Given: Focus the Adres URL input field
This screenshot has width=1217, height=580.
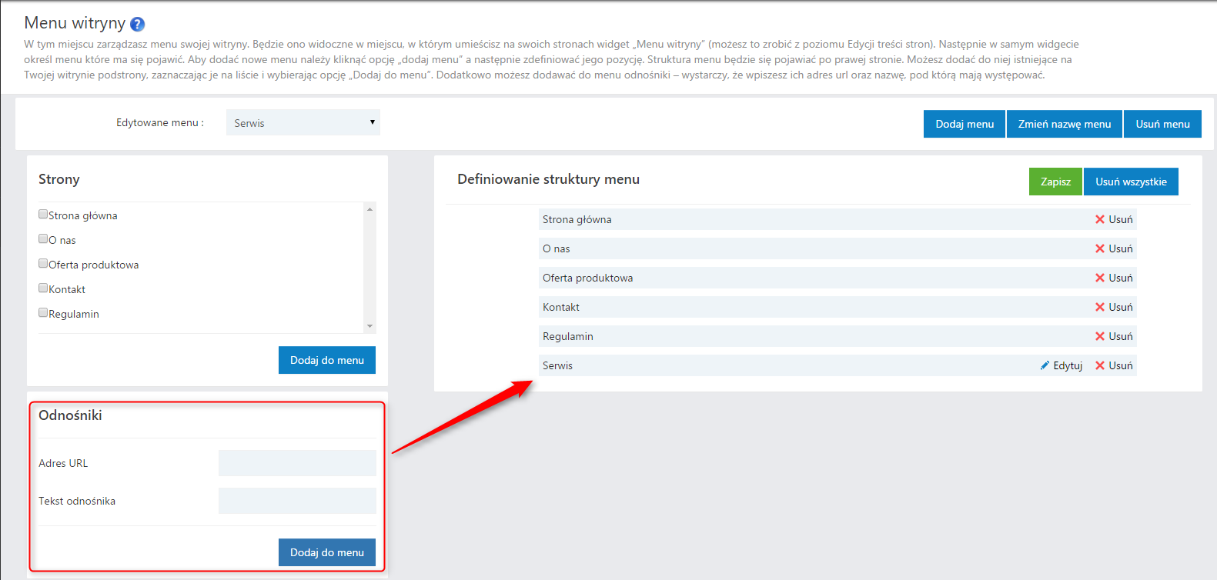Looking at the screenshot, I should [297, 463].
